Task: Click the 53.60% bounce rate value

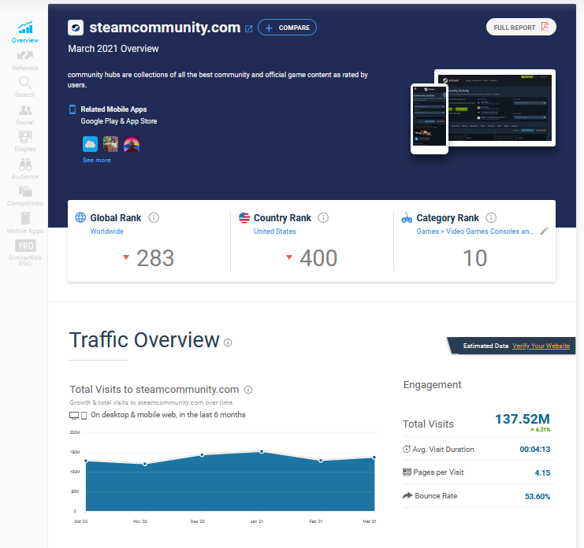Action: [x=538, y=496]
